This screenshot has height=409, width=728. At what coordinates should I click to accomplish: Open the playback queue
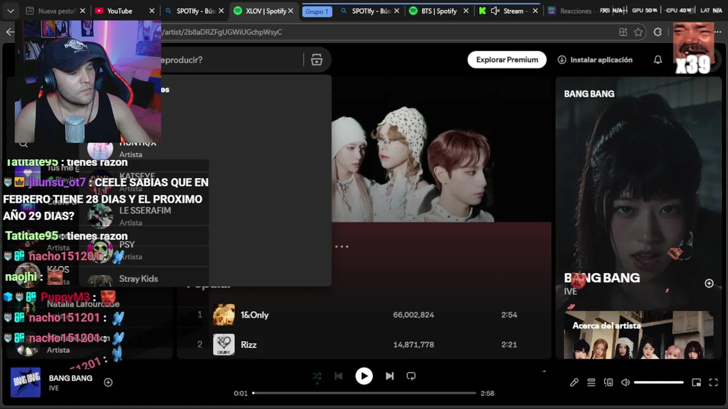[x=591, y=382]
